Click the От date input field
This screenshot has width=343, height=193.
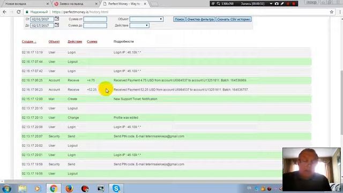[42, 19]
